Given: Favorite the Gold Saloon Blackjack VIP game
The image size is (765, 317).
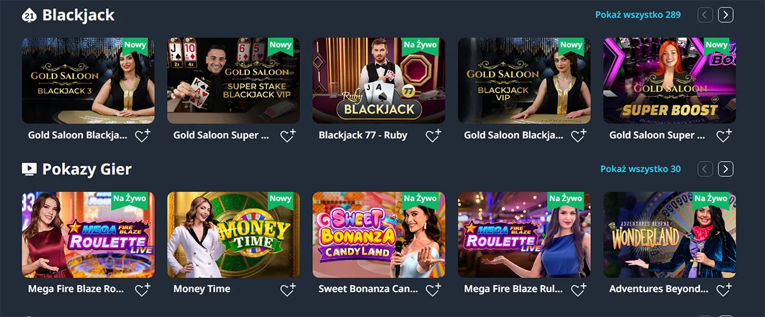Looking at the screenshot, I should (578, 136).
